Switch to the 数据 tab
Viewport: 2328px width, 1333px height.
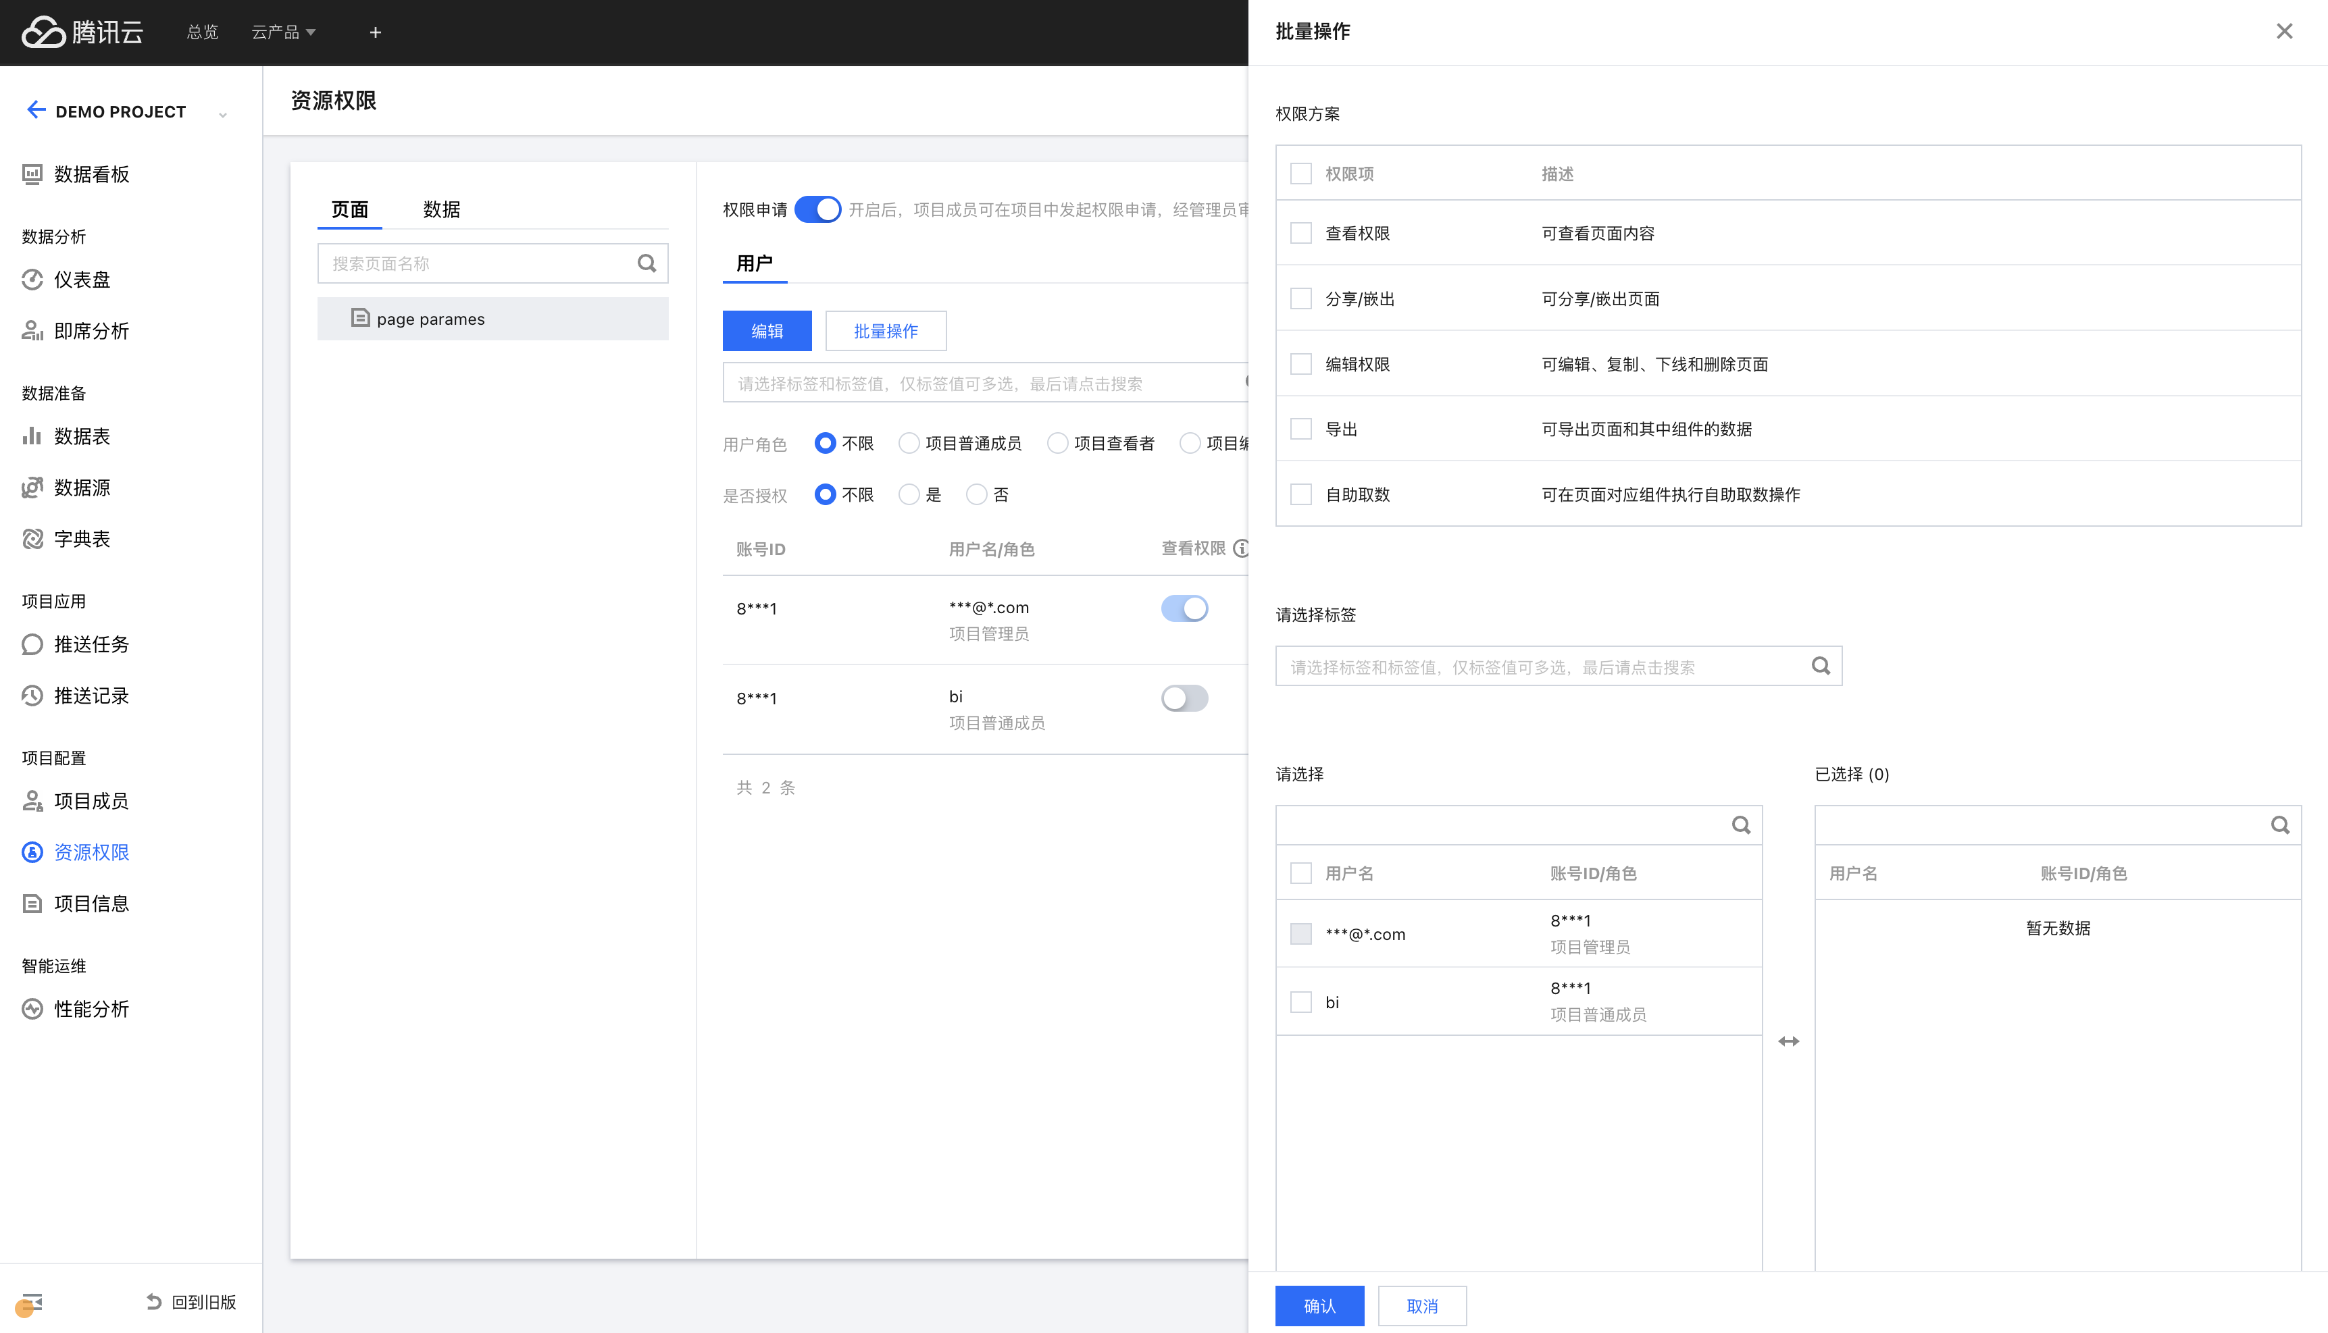tap(441, 209)
